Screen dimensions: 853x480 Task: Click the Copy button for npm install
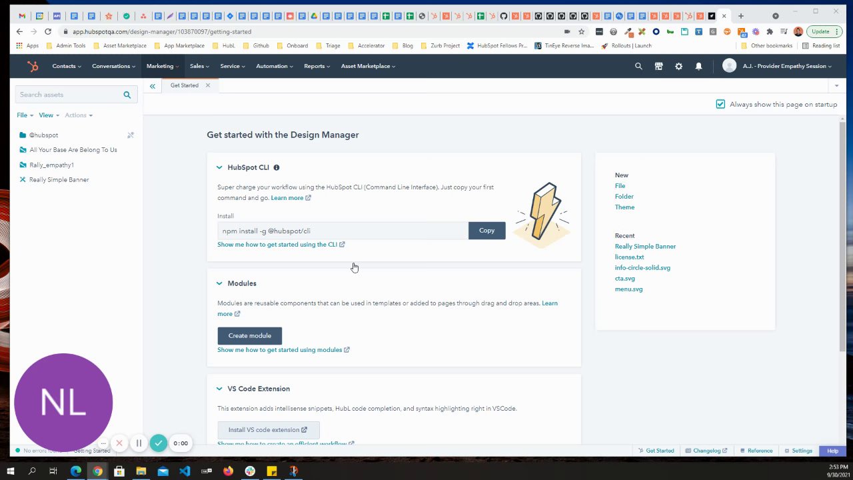click(486, 231)
